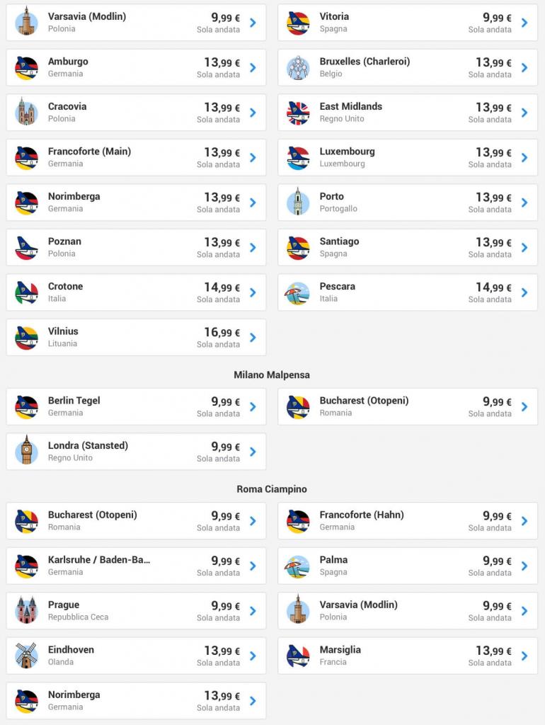Click the Vilnius flag plane icon

tap(26, 338)
